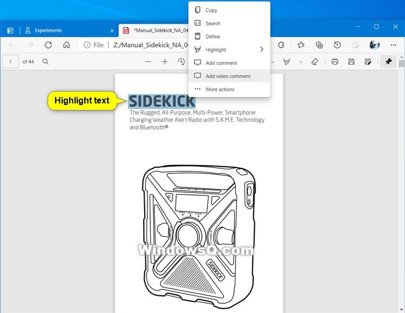This screenshot has width=405, height=313.
Task: Select the Erase tool in PDF toolbar
Action: point(315,61)
